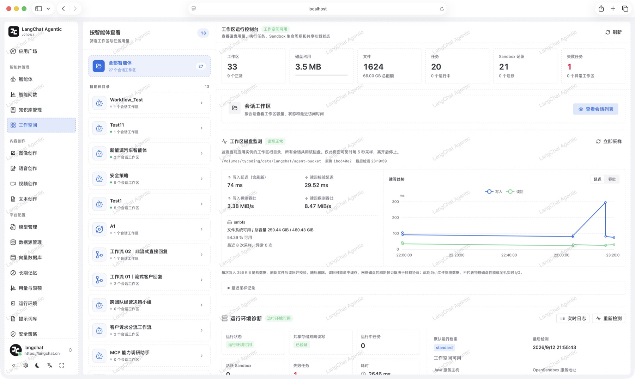The width and height of the screenshot is (635, 379).
Task: Open the langchat account switcher arrows
Action: tap(70, 350)
